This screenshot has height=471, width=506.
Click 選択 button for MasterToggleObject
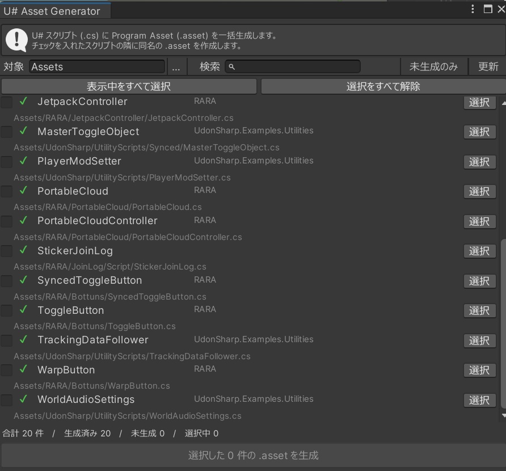pos(479,132)
